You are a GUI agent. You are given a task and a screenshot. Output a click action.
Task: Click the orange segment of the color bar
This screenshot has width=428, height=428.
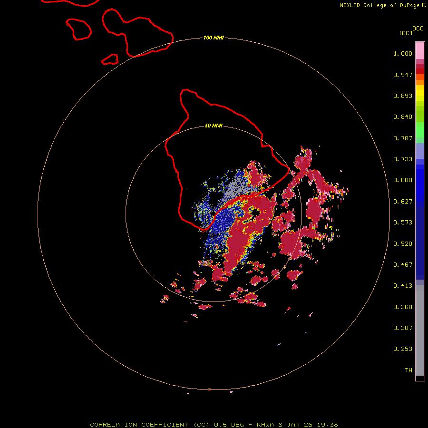point(420,82)
